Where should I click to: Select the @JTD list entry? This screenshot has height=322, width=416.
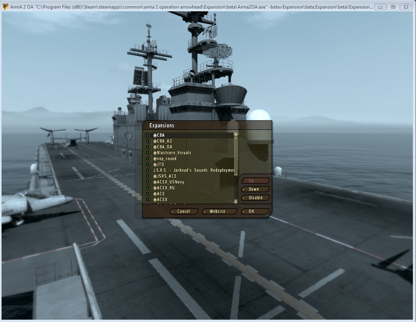189,165
